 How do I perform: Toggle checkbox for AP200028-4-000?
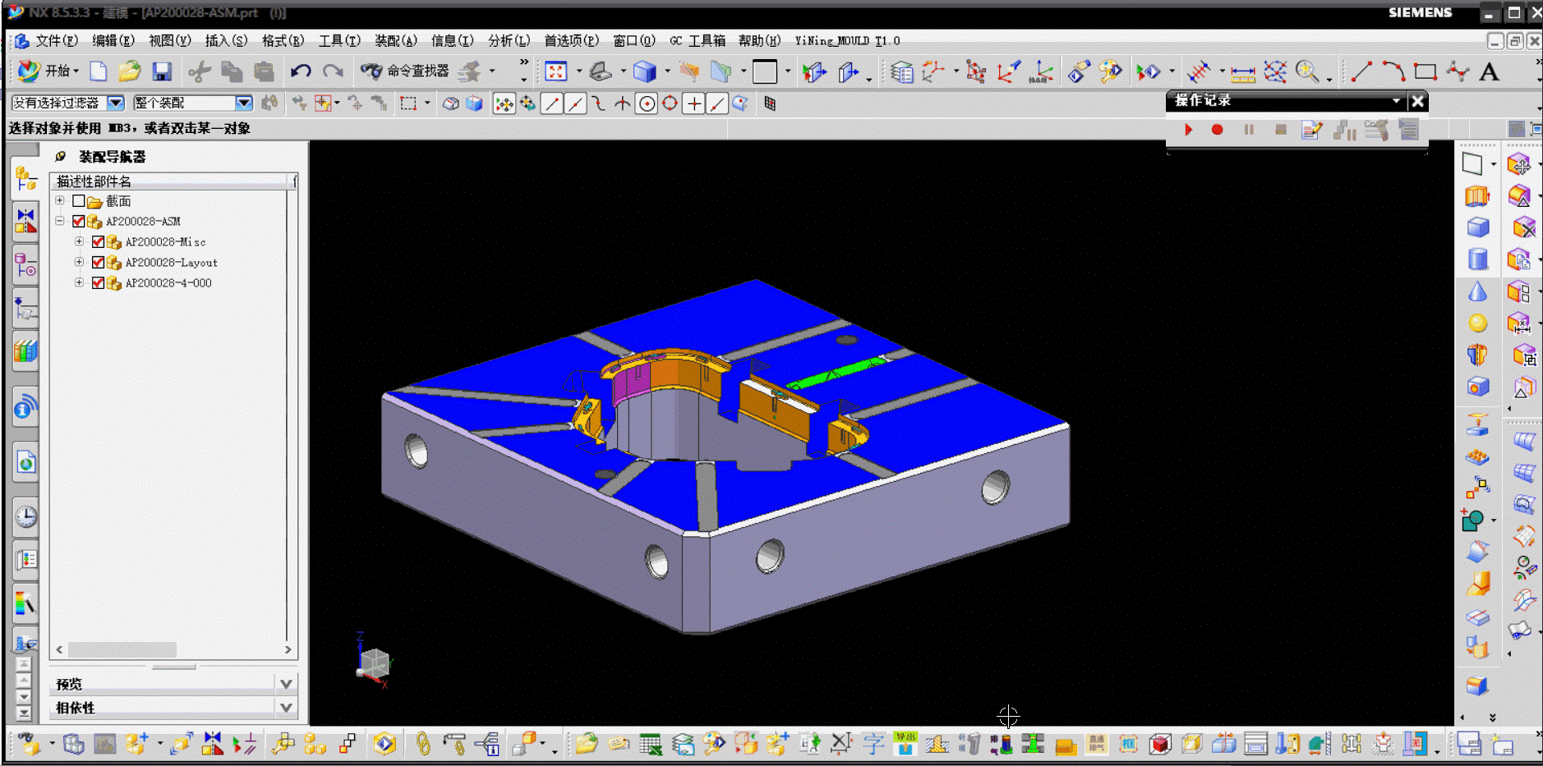coord(99,283)
